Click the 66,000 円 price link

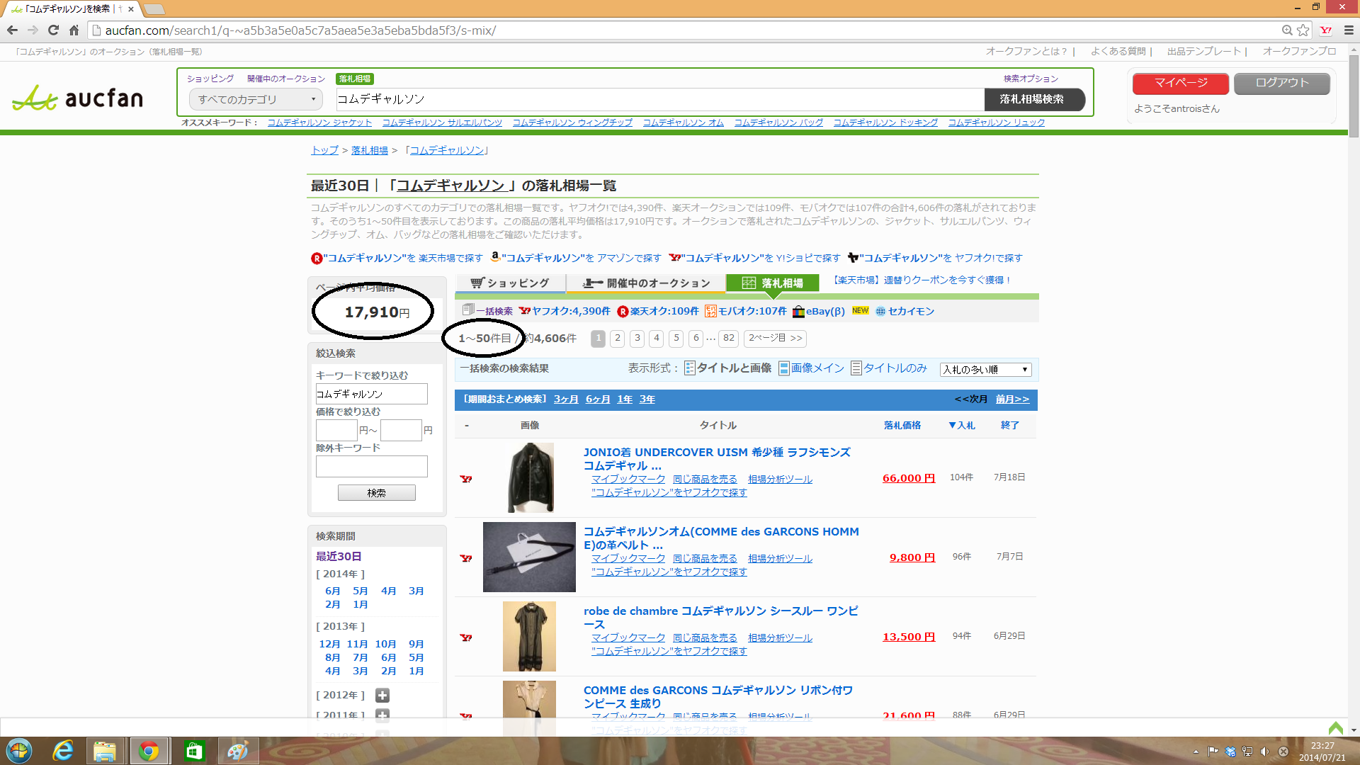(909, 478)
